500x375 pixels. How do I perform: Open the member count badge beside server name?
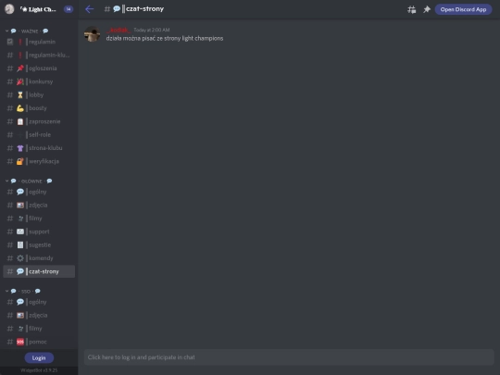(x=69, y=9)
